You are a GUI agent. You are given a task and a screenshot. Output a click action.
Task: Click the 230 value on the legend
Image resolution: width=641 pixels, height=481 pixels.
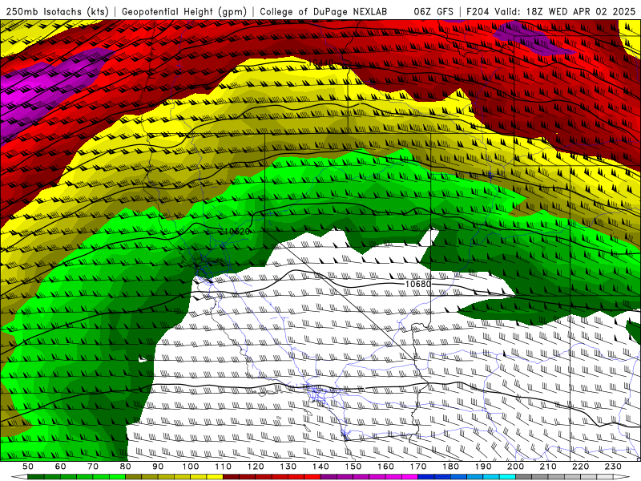pyautogui.click(x=613, y=467)
